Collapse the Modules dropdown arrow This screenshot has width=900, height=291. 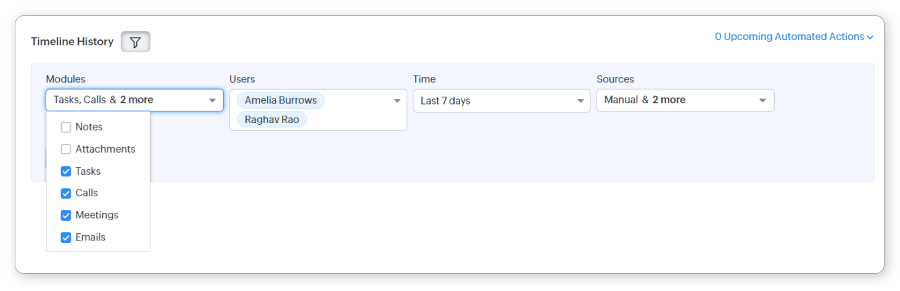(x=212, y=100)
